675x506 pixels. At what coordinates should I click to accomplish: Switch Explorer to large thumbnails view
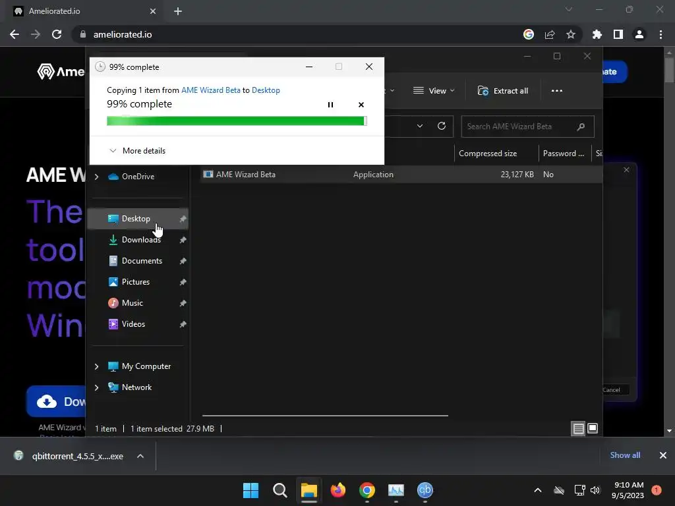(x=593, y=428)
